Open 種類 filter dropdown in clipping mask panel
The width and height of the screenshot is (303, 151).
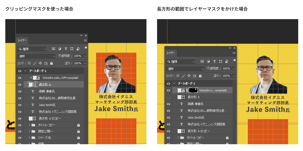tap(32, 49)
